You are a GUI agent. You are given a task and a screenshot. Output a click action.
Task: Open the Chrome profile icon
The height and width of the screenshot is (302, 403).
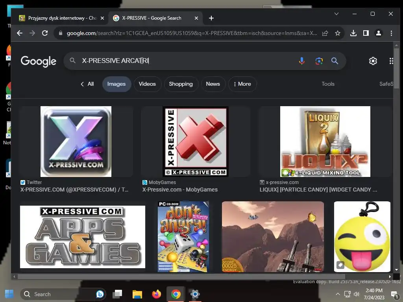[x=379, y=33]
